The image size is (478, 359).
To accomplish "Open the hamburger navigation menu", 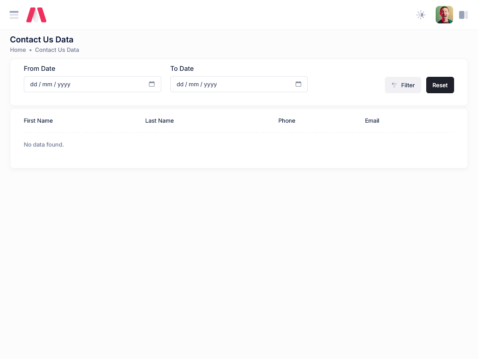I will (14, 15).
